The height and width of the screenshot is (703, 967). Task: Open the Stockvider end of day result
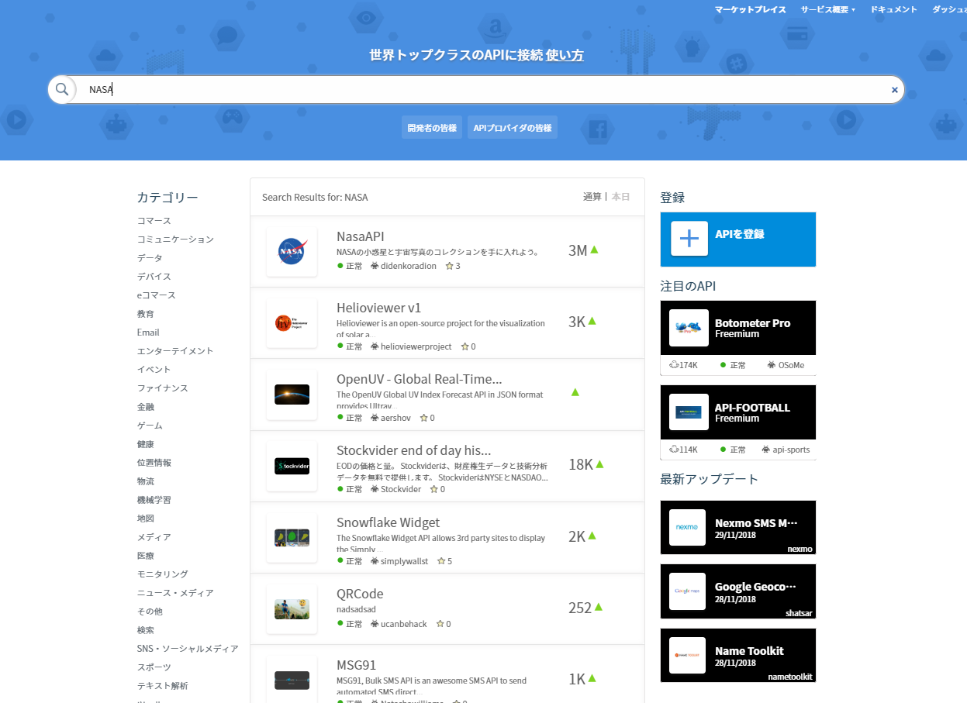point(414,450)
